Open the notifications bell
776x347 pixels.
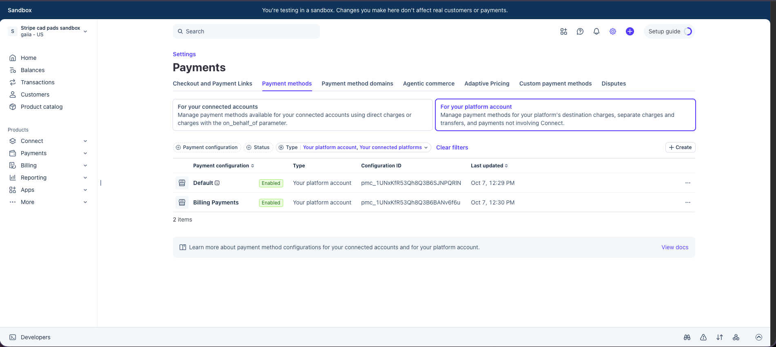click(x=596, y=31)
